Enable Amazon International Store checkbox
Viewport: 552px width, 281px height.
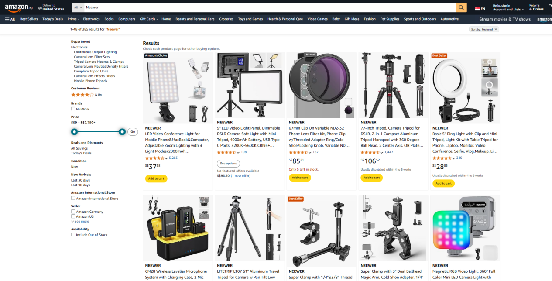[73, 199]
